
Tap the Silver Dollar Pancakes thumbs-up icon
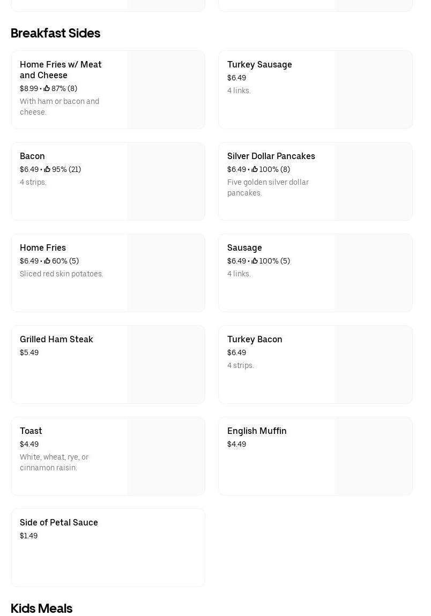[255, 169]
